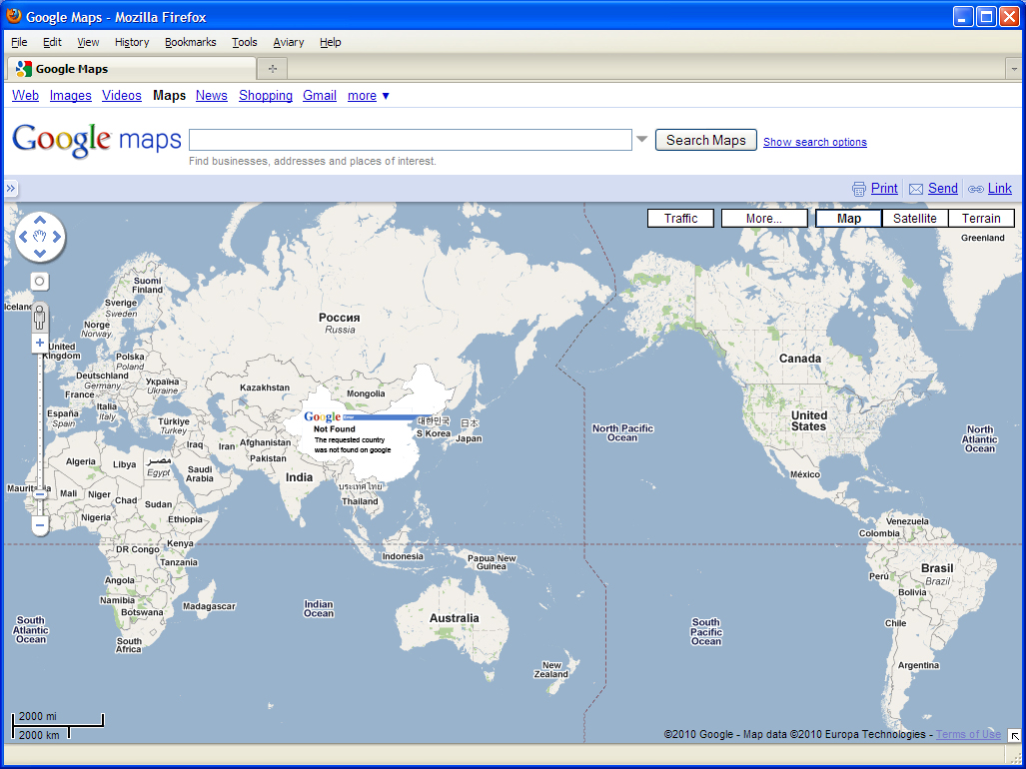
Task: Open the Tools menu
Action: [x=244, y=42]
